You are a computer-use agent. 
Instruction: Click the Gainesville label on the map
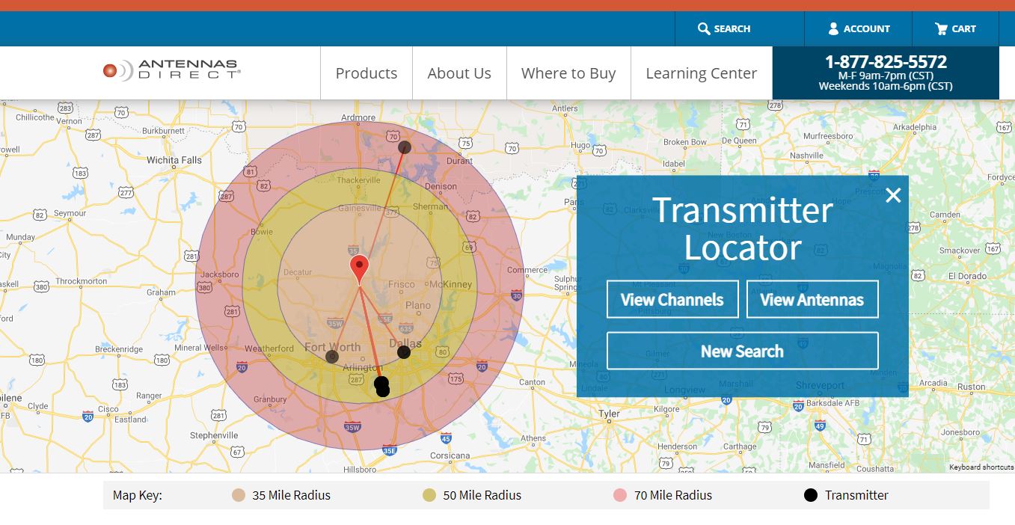click(360, 208)
